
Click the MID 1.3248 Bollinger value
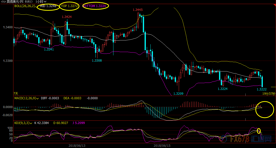coord(48,6)
